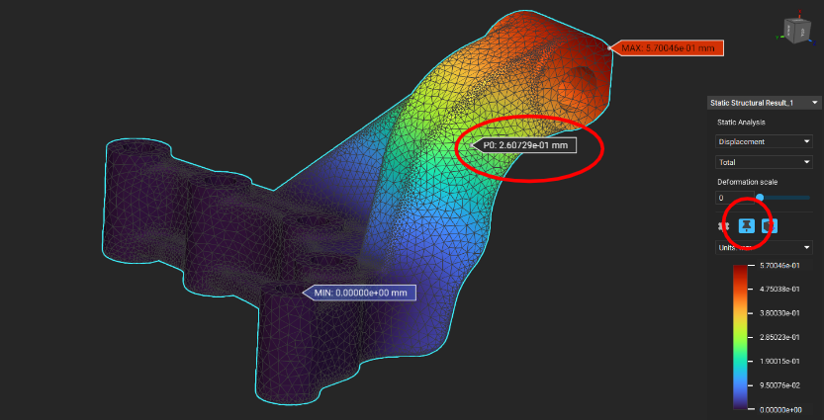Image resolution: width=824 pixels, height=420 pixels.
Task: Open the Units dropdown
Action: pos(764,247)
